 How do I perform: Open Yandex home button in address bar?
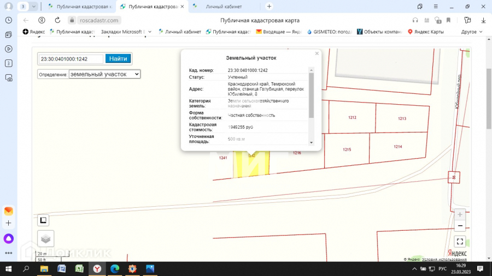pyautogui.click(x=42, y=20)
